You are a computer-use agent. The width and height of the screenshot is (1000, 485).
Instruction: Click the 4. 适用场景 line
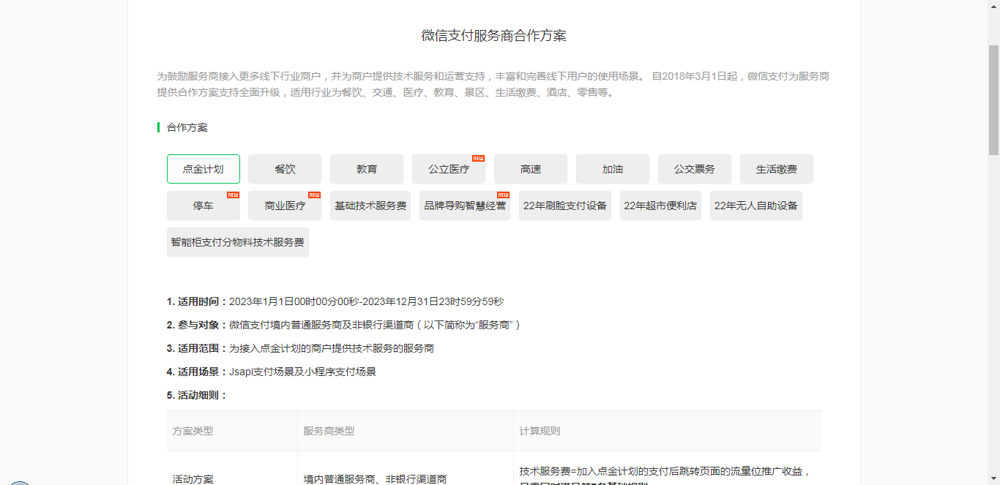(272, 372)
